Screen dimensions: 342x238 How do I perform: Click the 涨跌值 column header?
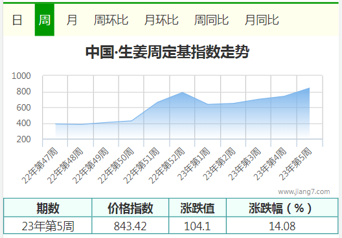click(x=198, y=208)
